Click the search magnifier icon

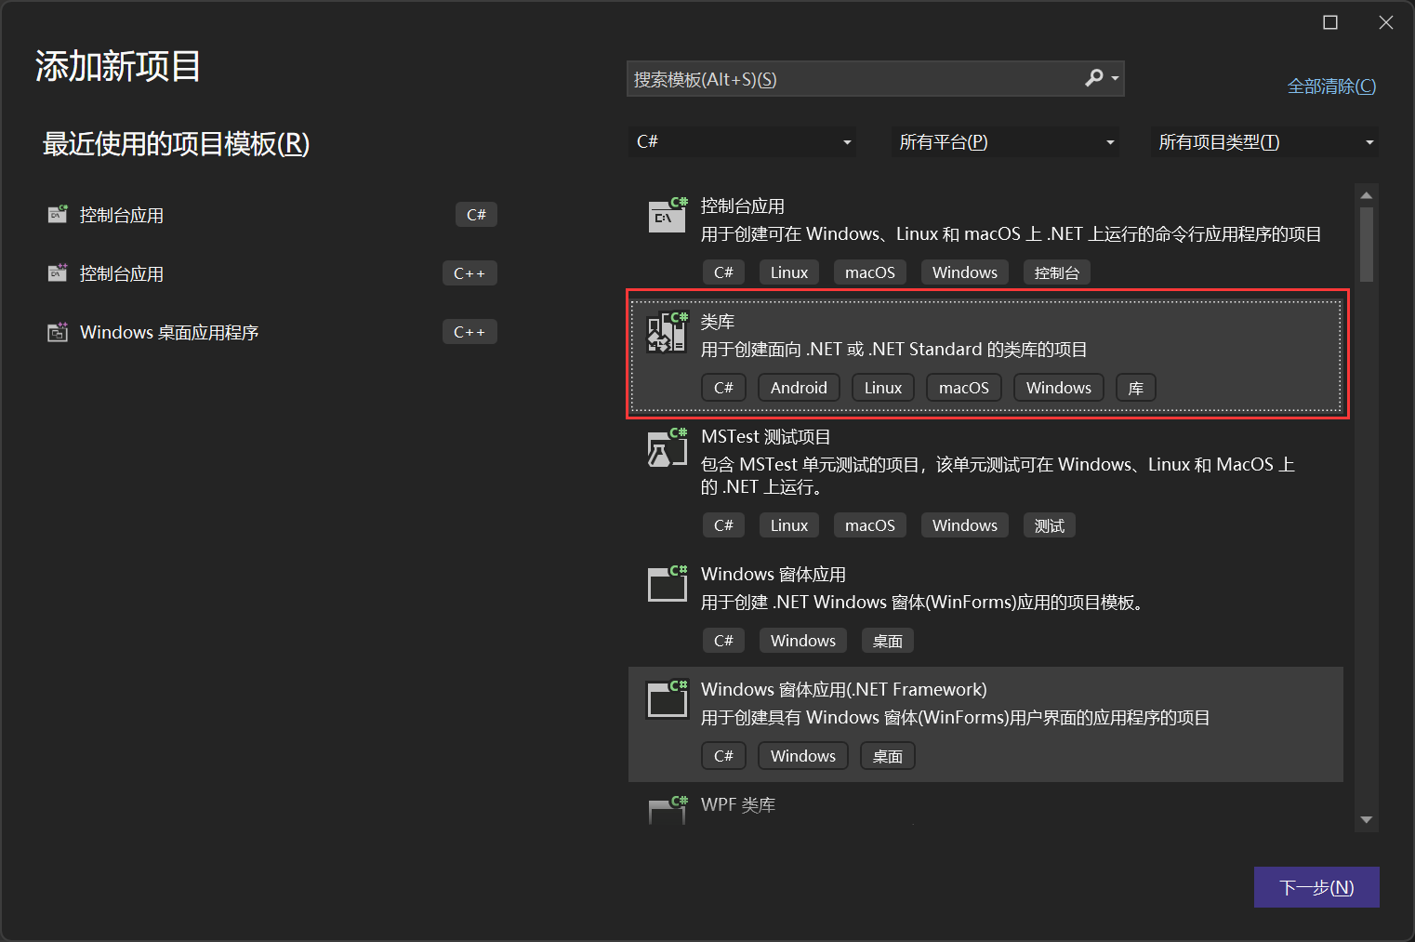click(1093, 78)
